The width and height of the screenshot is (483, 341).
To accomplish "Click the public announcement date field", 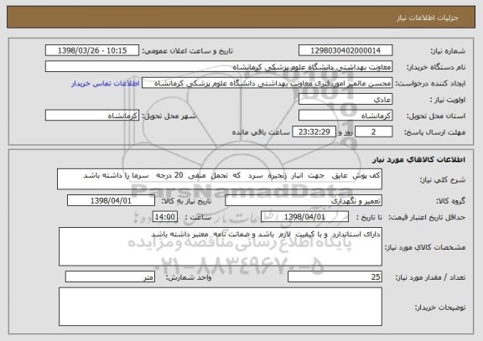I will [x=92, y=50].
